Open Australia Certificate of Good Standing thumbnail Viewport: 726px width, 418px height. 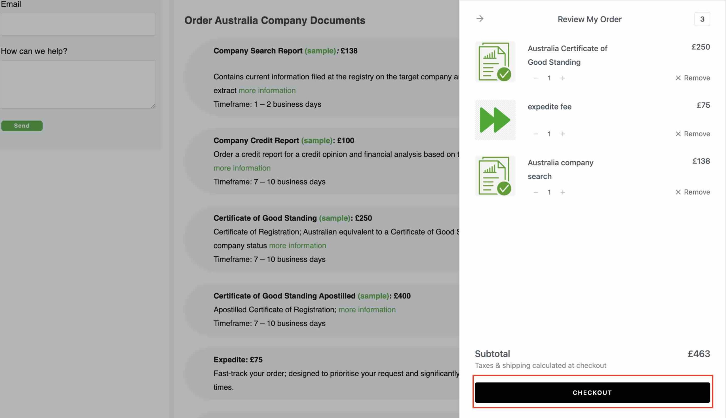(x=495, y=62)
